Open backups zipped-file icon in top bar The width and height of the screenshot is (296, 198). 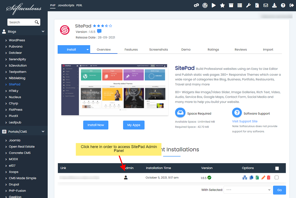click(257, 5)
